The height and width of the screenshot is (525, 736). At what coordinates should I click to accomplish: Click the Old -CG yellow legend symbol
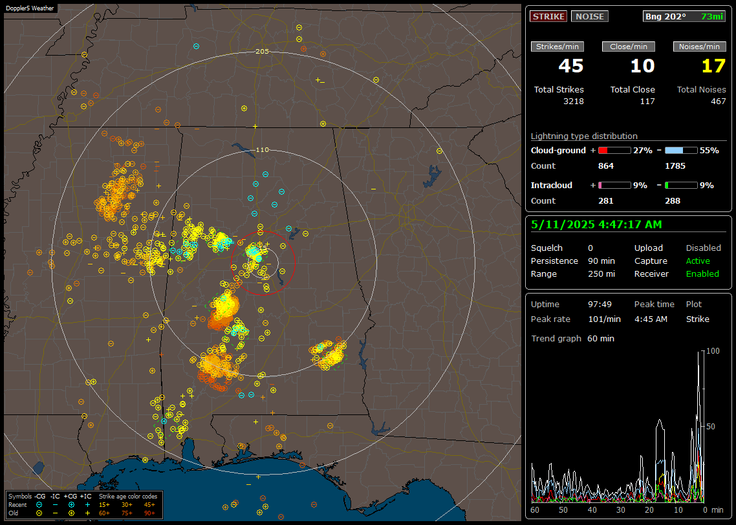[x=39, y=513]
